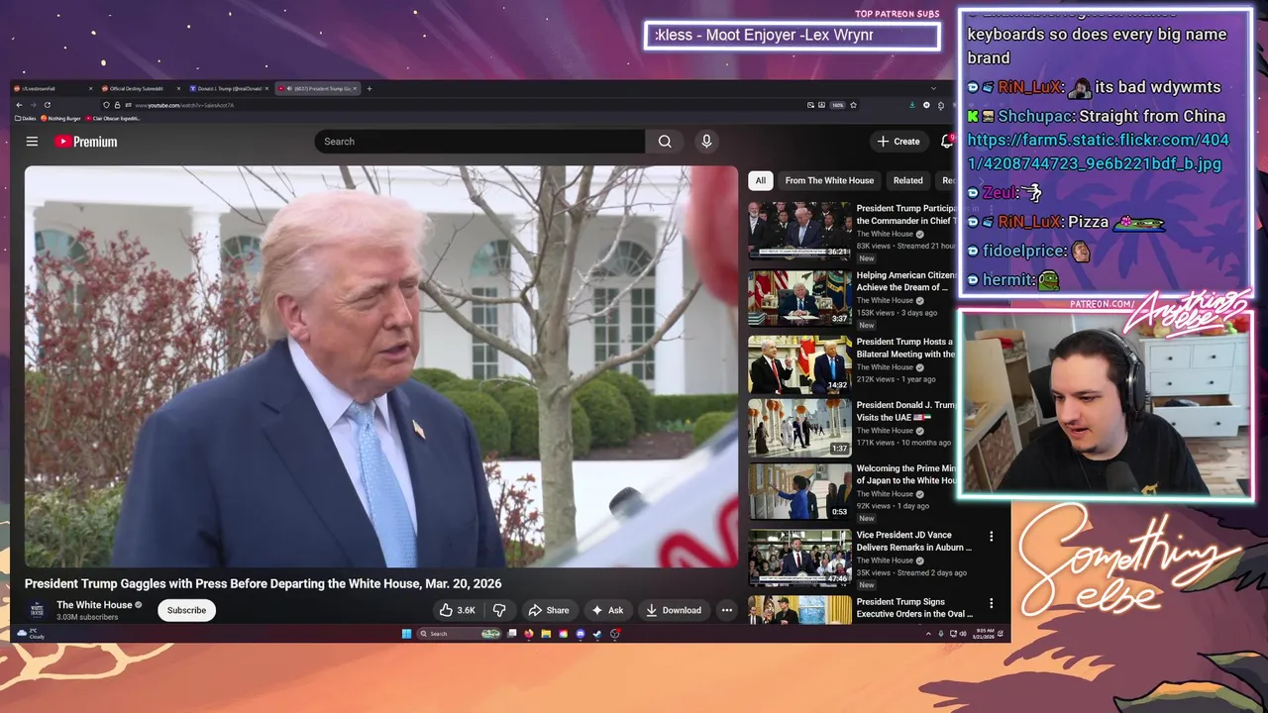Open taskbar weather widget showing Cloudy
Image resolution: width=1268 pixels, height=713 pixels.
pyautogui.click(x=31, y=634)
